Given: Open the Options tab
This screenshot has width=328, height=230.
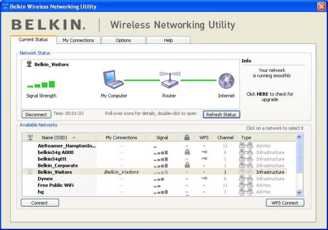Looking at the screenshot, I should [x=123, y=40].
